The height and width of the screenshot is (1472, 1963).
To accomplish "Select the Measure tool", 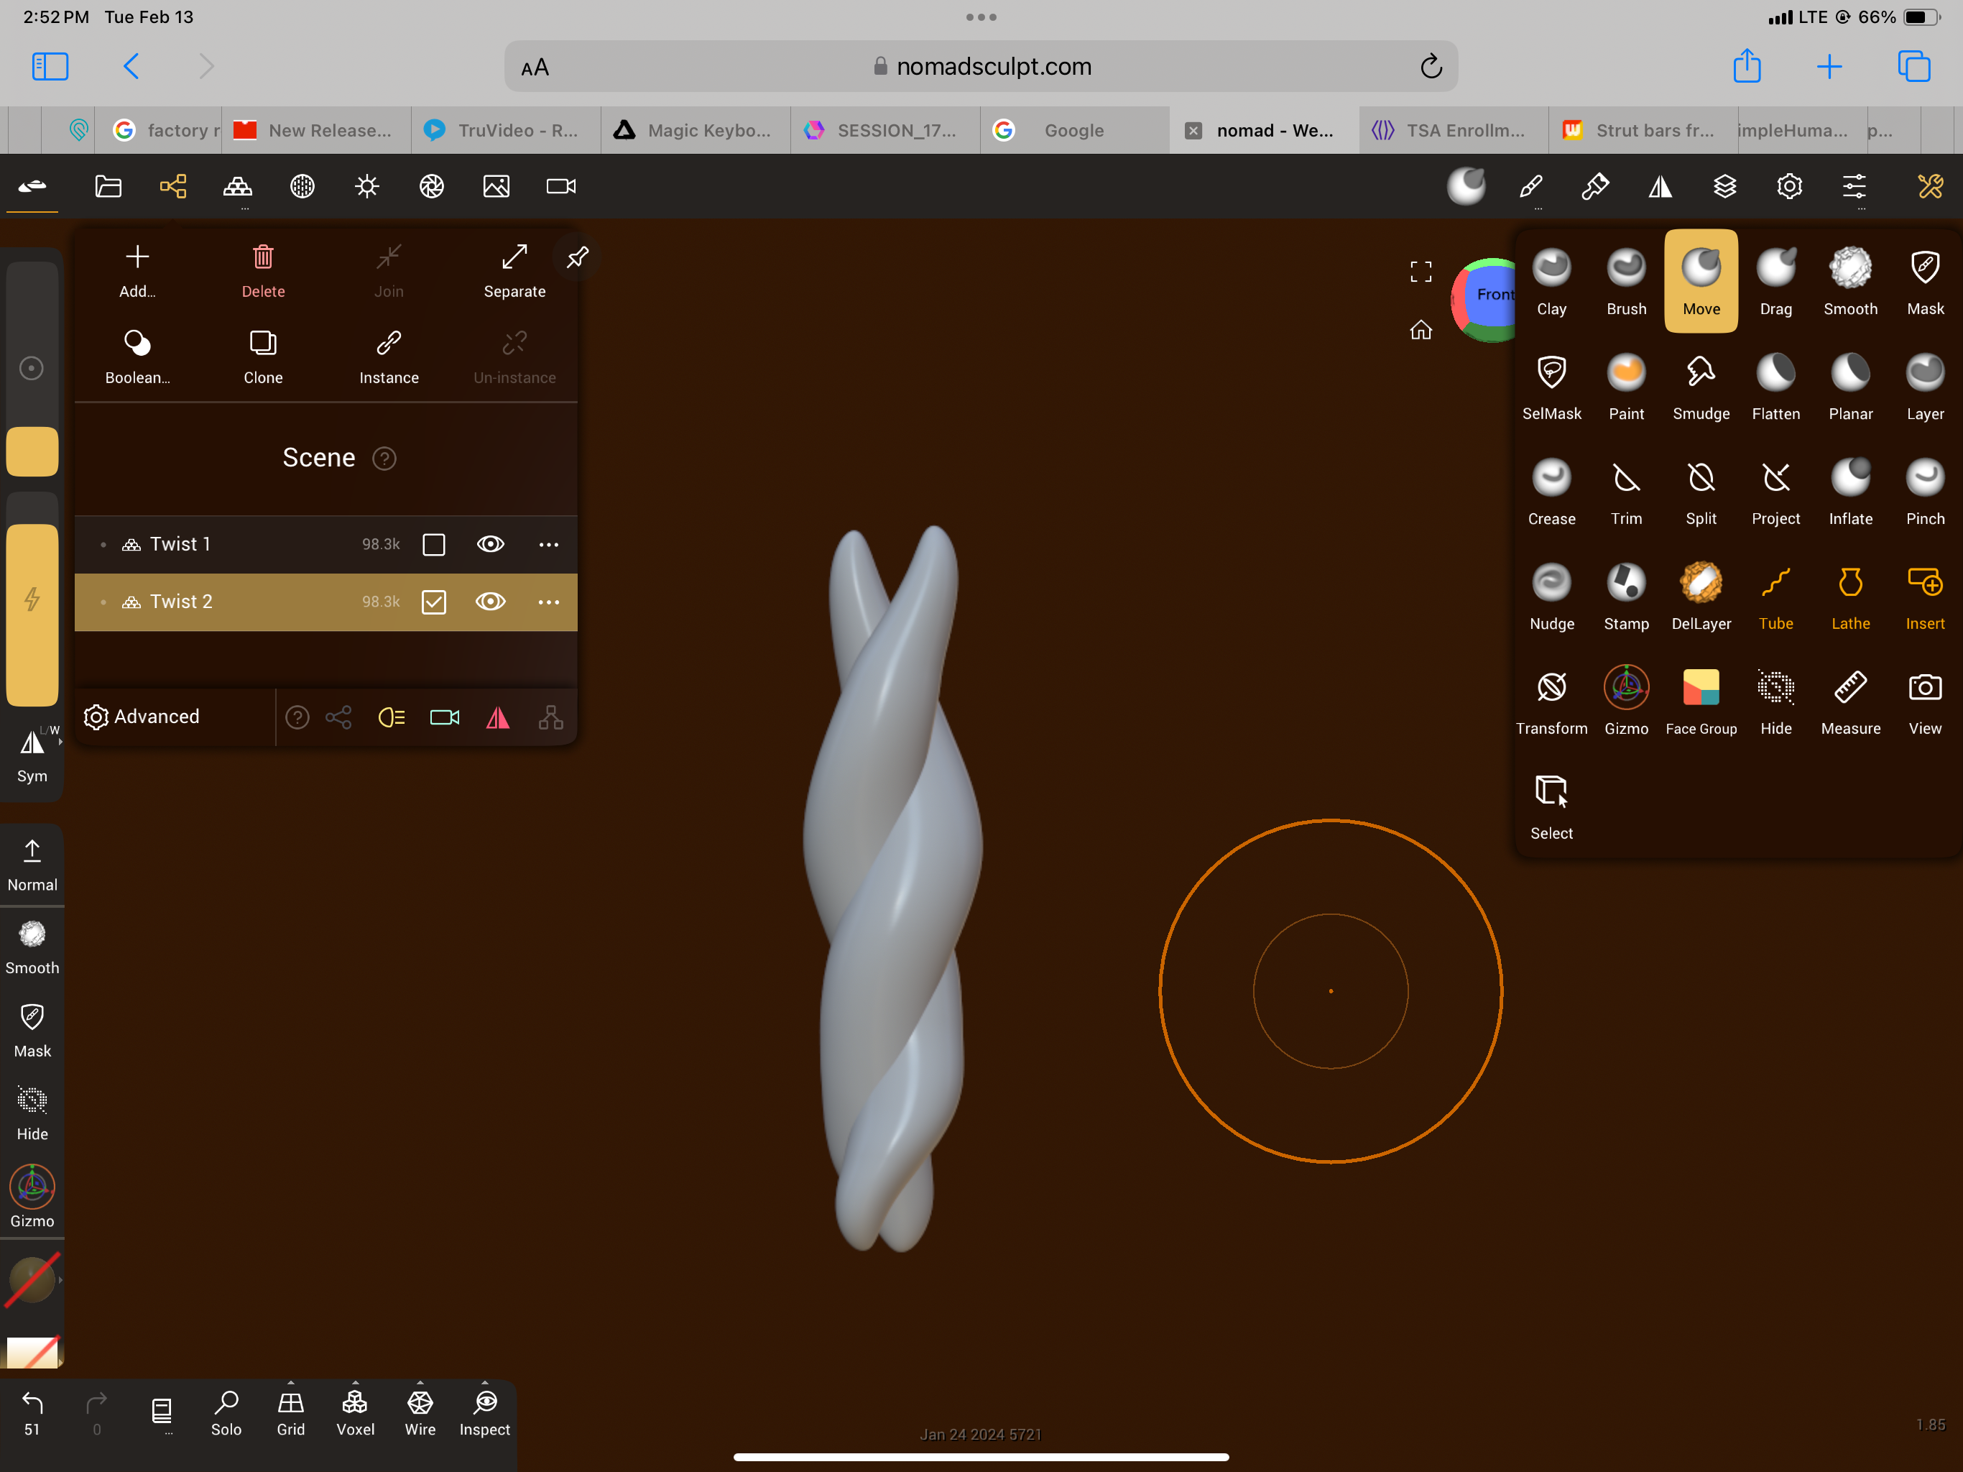I will point(1850,701).
